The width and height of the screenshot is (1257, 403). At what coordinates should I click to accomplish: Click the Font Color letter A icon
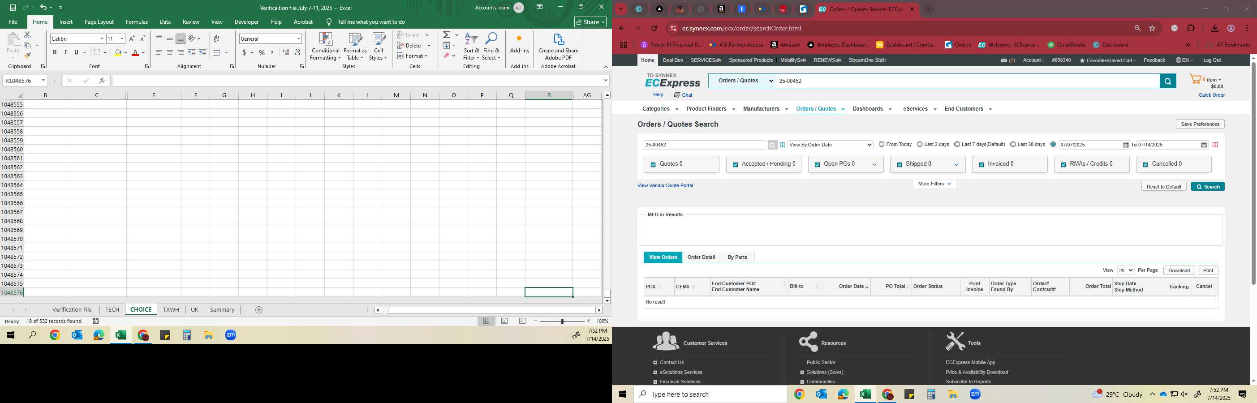pyautogui.click(x=135, y=53)
